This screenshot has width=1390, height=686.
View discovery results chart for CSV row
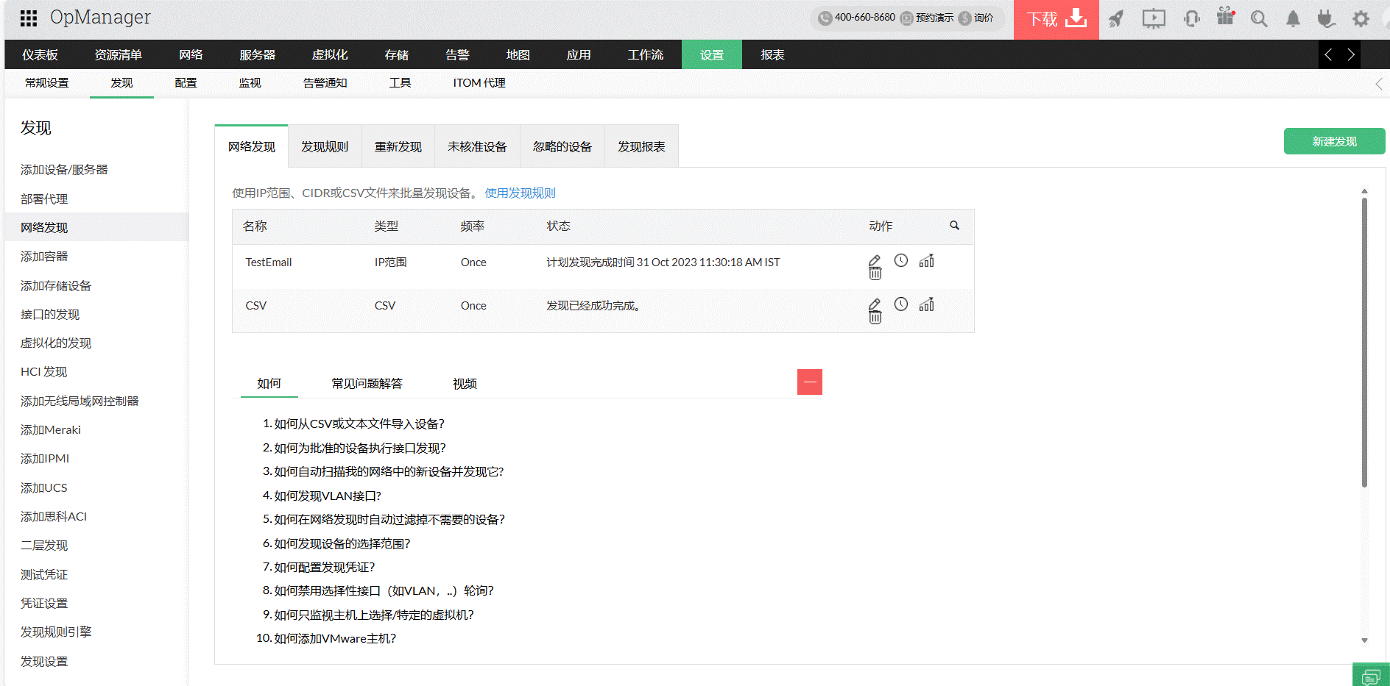(927, 304)
